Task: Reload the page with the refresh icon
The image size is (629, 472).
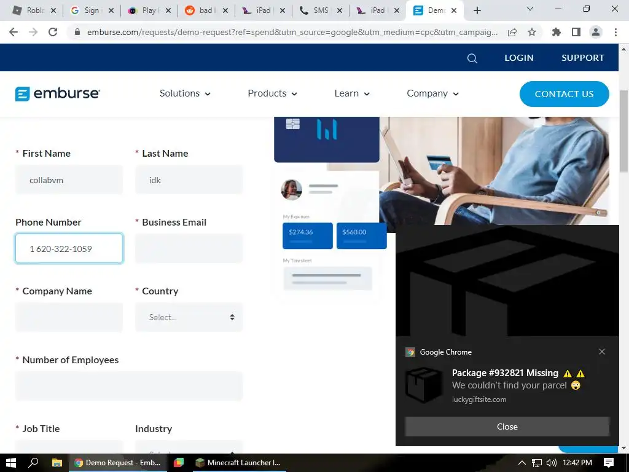Action: click(53, 32)
